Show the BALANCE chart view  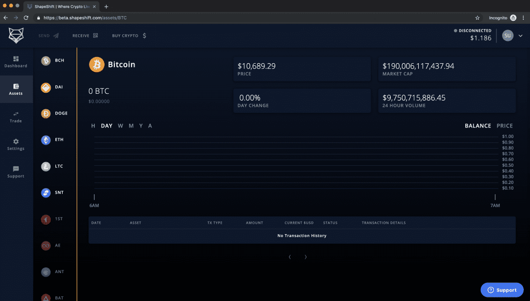[x=478, y=126]
